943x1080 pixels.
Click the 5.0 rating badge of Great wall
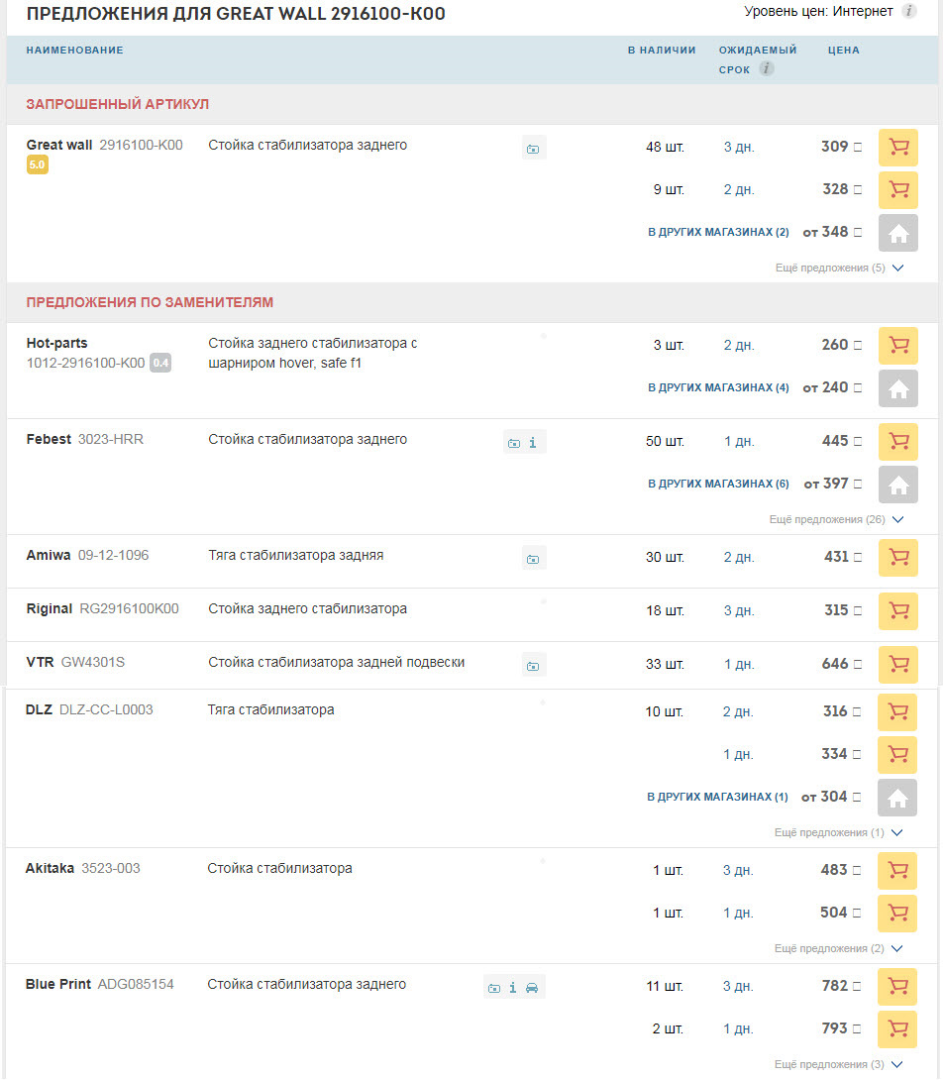[x=38, y=164]
